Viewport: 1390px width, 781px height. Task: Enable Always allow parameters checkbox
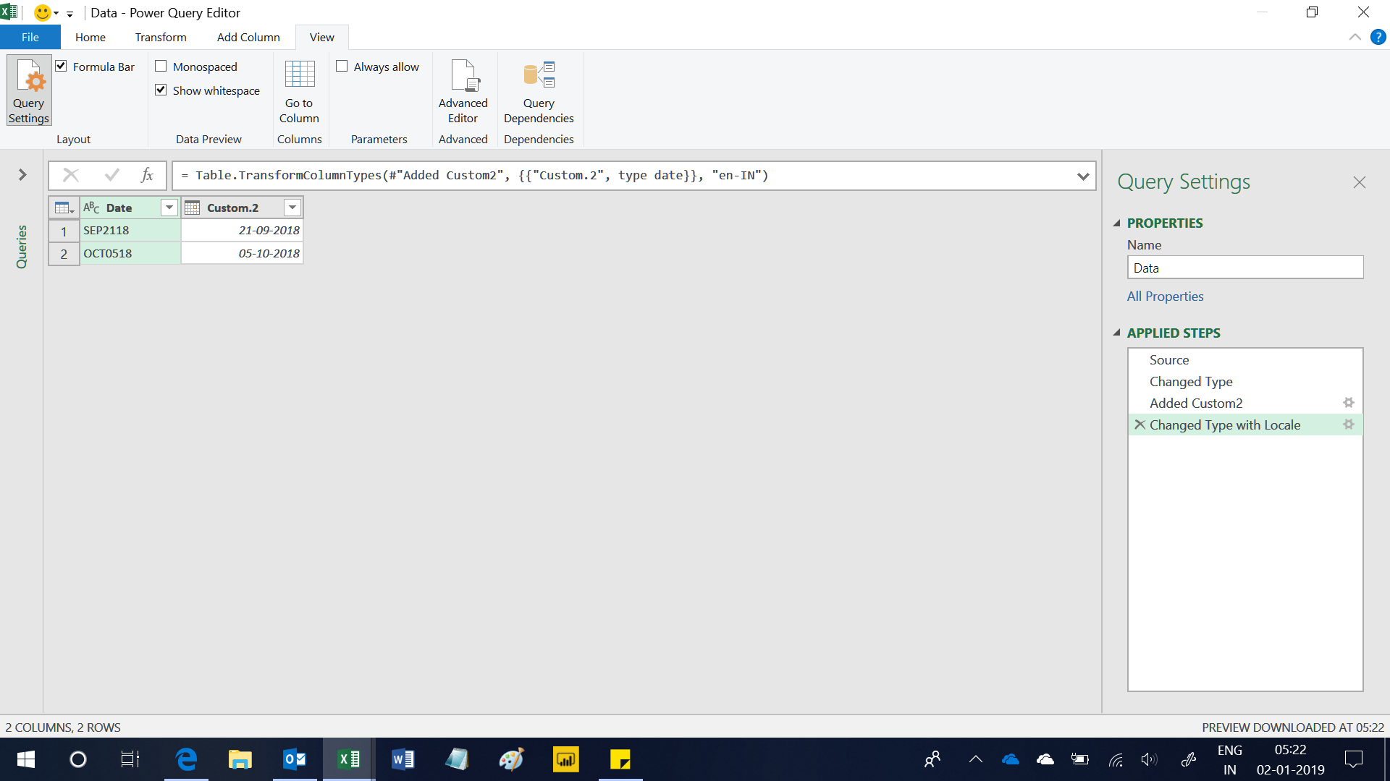tap(342, 67)
